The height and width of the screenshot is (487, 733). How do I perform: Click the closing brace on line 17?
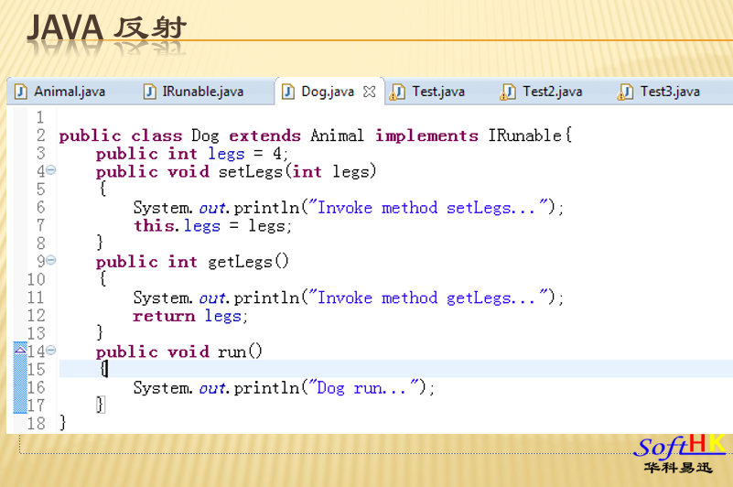(x=100, y=405)
